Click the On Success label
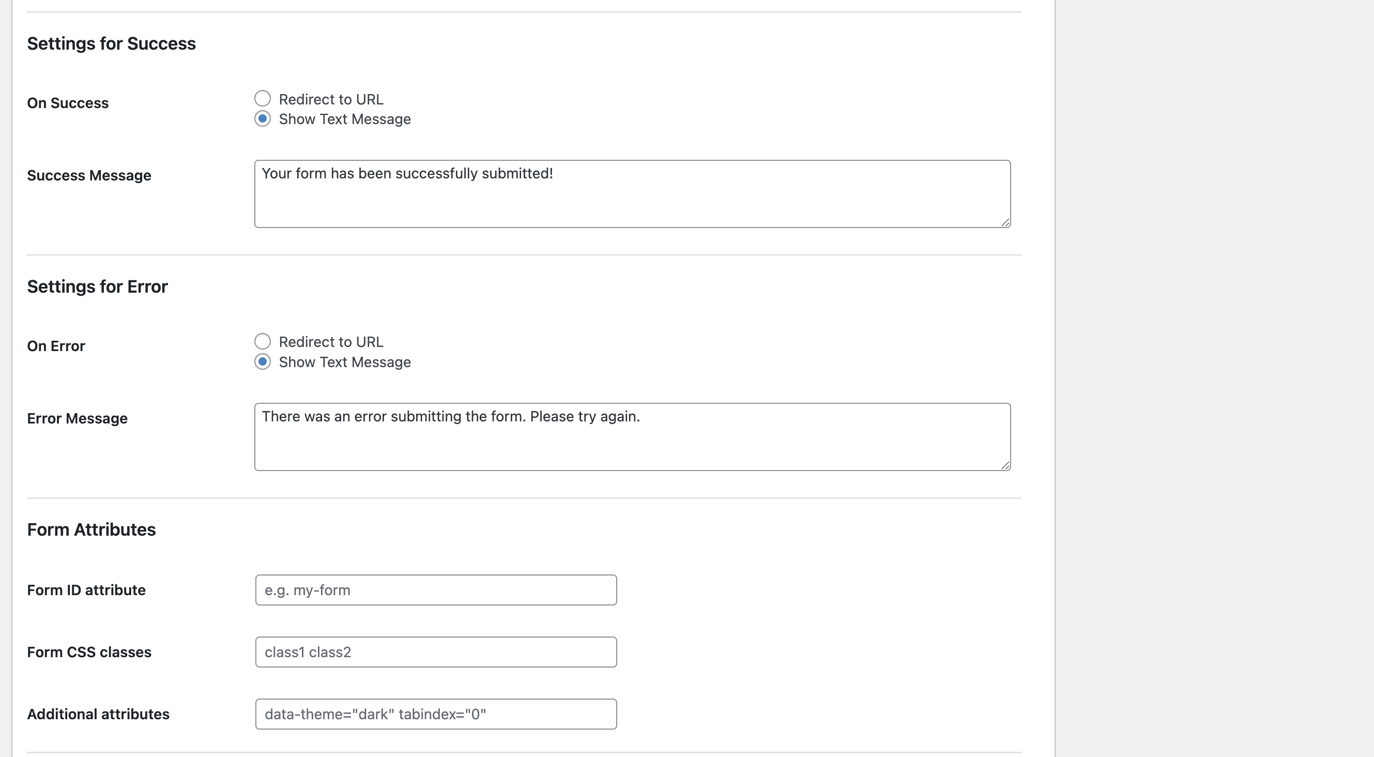 68,103
